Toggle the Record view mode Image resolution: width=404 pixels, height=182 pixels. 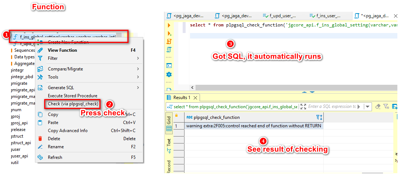pos(169,166)
